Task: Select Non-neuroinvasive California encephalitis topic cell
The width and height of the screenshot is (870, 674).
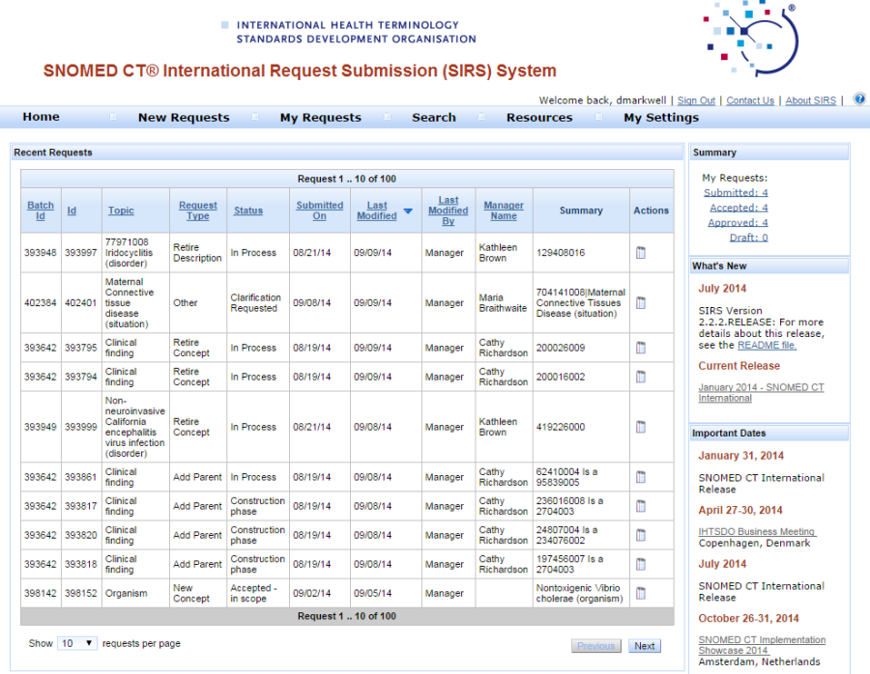Action: click(134, 427)
